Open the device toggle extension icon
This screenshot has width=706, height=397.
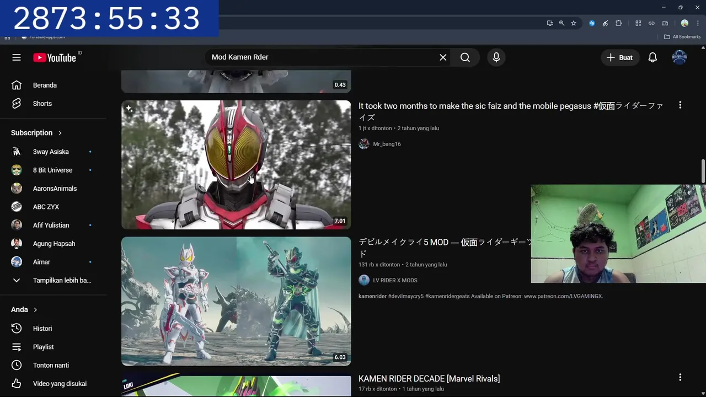pyautogui.click(x=665, y=23)
